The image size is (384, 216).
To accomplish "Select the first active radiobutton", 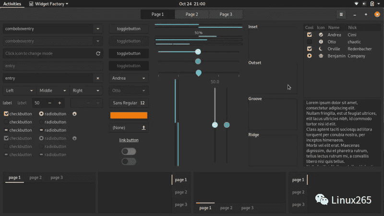I will click(41, 114).
